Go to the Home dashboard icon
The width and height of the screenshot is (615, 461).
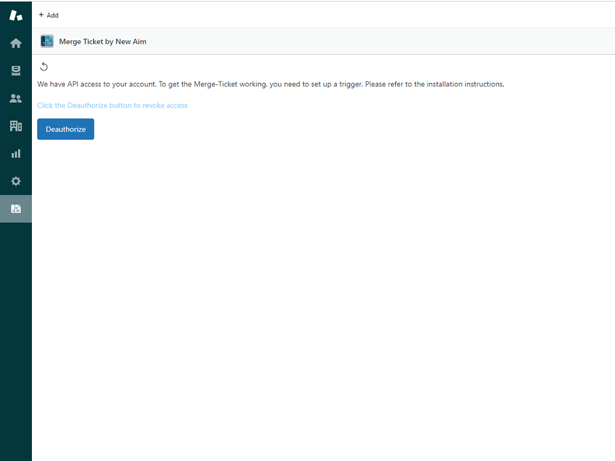click(x=16, y=43)
